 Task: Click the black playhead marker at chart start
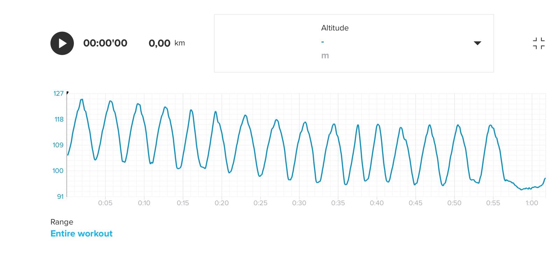[67, 93]
